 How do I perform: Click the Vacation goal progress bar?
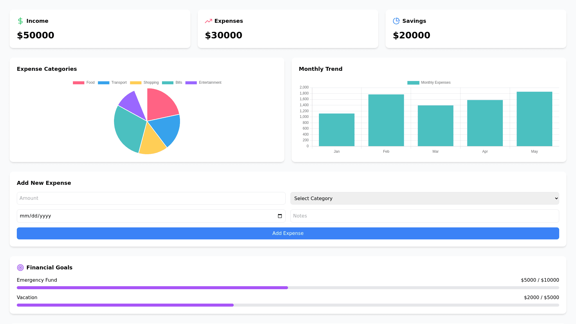point(288,305)
